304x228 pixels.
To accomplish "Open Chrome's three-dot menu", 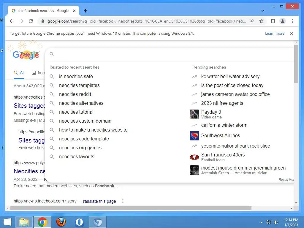I will pos(292,21).
